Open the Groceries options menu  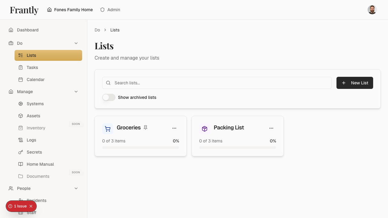click(x=174, y=128)
